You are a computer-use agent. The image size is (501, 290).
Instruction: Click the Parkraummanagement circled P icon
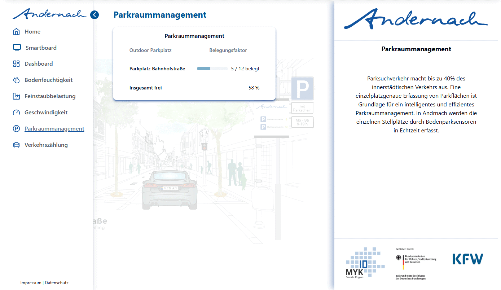pyautogui.click(x=16, y=129)
